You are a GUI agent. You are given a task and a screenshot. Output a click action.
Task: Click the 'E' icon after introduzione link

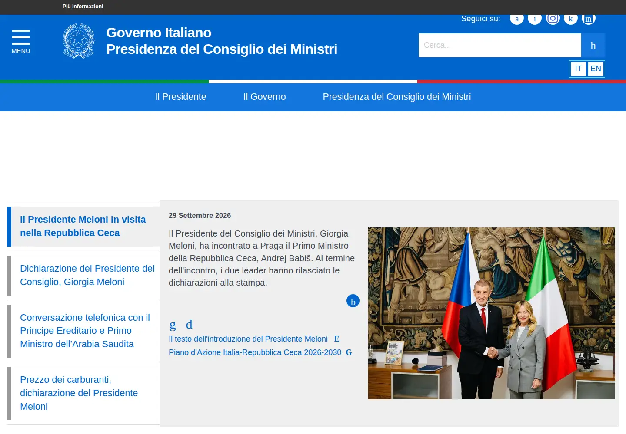336,339
